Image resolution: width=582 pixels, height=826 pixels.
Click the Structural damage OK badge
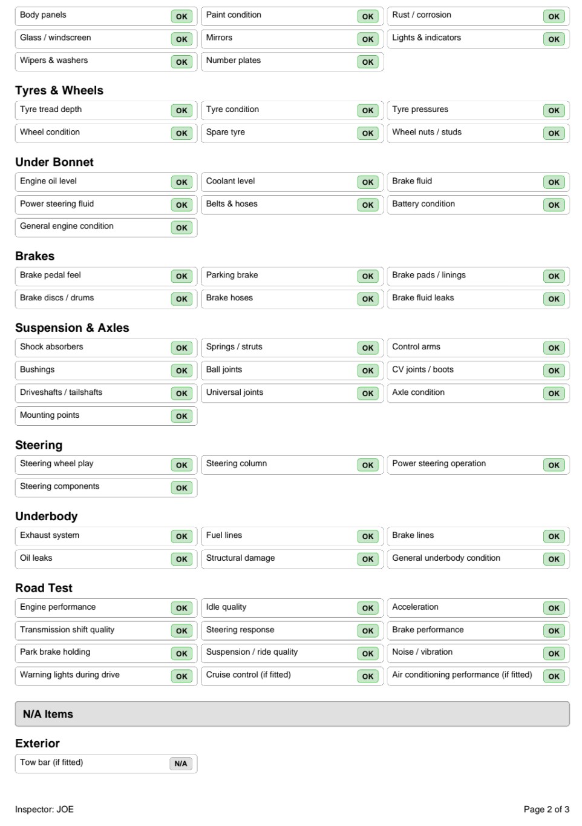368,560
